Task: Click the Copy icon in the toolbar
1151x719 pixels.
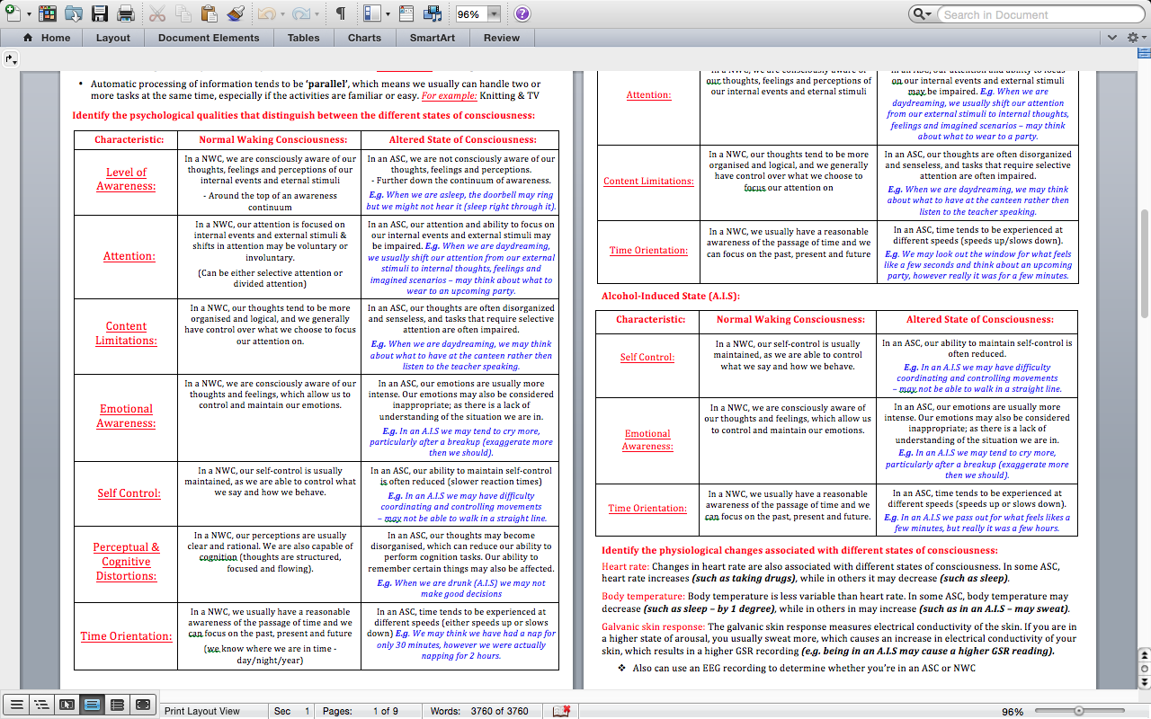Action: coord(183,13)
